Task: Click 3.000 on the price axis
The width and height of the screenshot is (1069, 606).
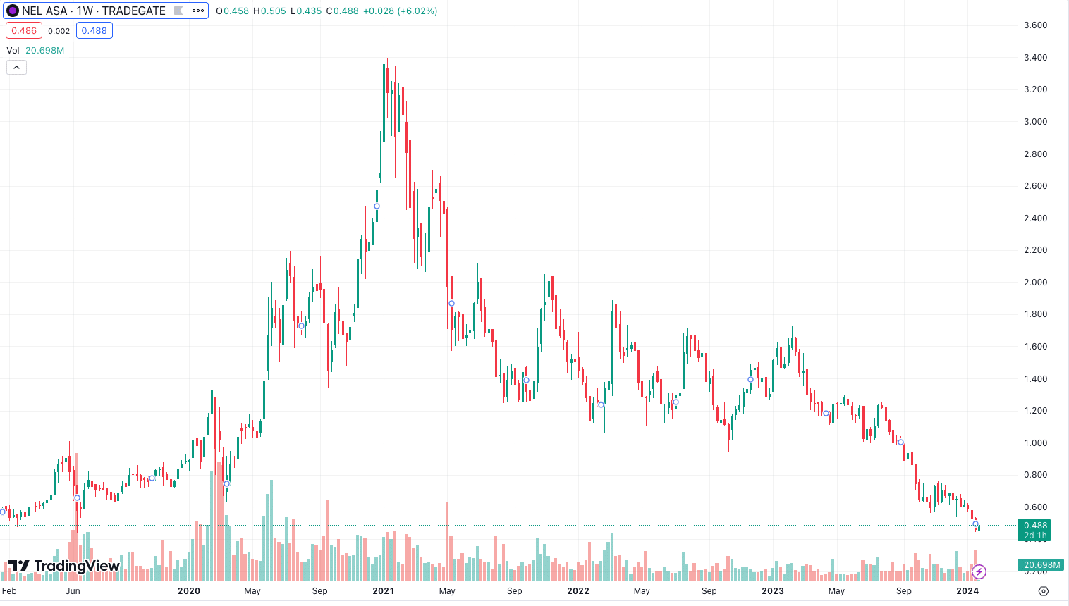Action: [x=1035, y=122]
